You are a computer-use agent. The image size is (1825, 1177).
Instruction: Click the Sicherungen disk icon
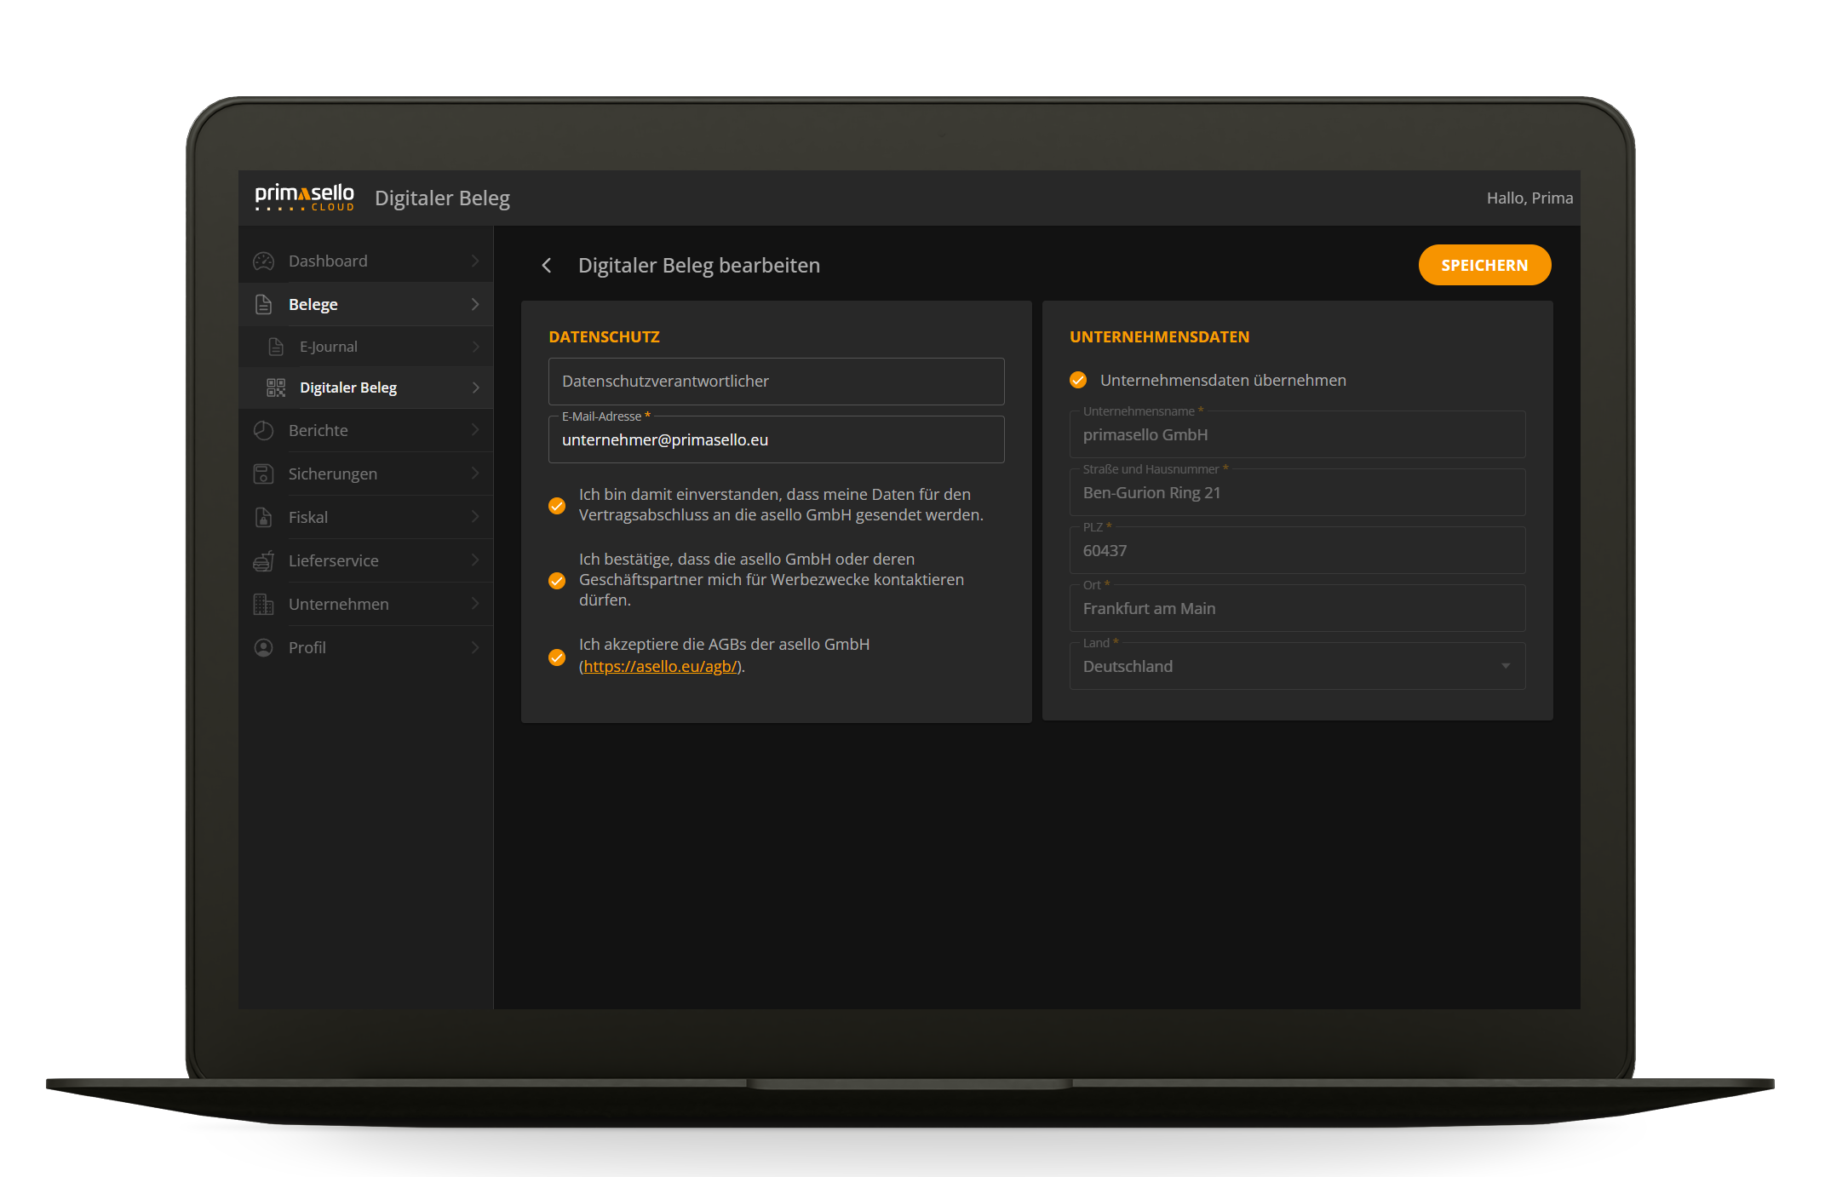tap(264, 474)
